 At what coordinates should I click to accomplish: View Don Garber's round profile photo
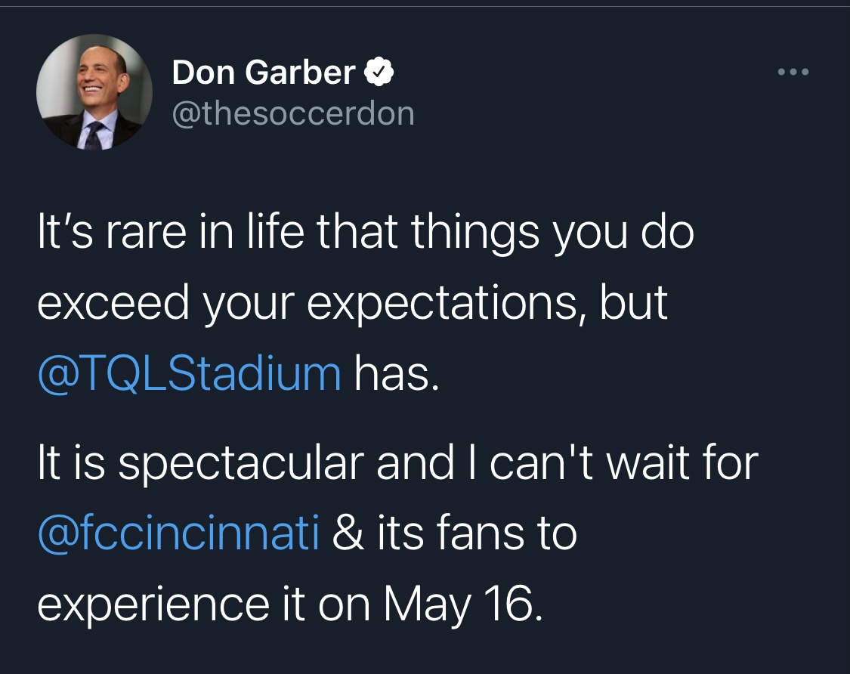coord(94,92)
